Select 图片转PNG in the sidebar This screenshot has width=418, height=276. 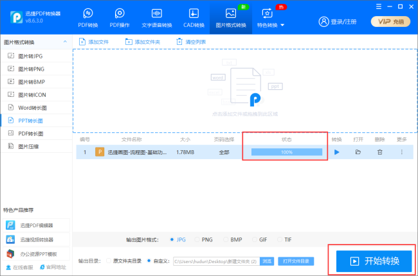pos(37,69)
